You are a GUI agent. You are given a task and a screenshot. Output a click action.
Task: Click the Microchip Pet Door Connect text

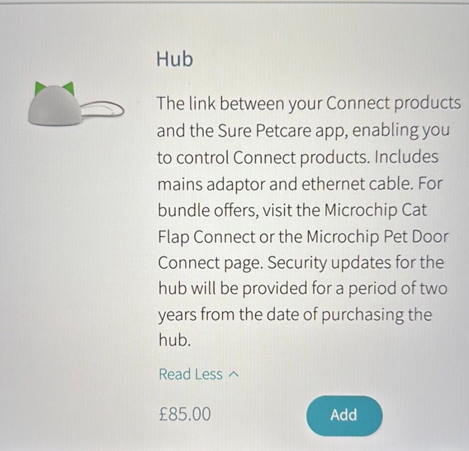tap(303, 250)
